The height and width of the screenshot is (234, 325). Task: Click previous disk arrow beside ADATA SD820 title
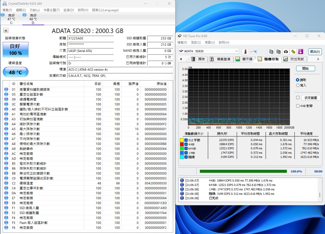pos(5,31)
